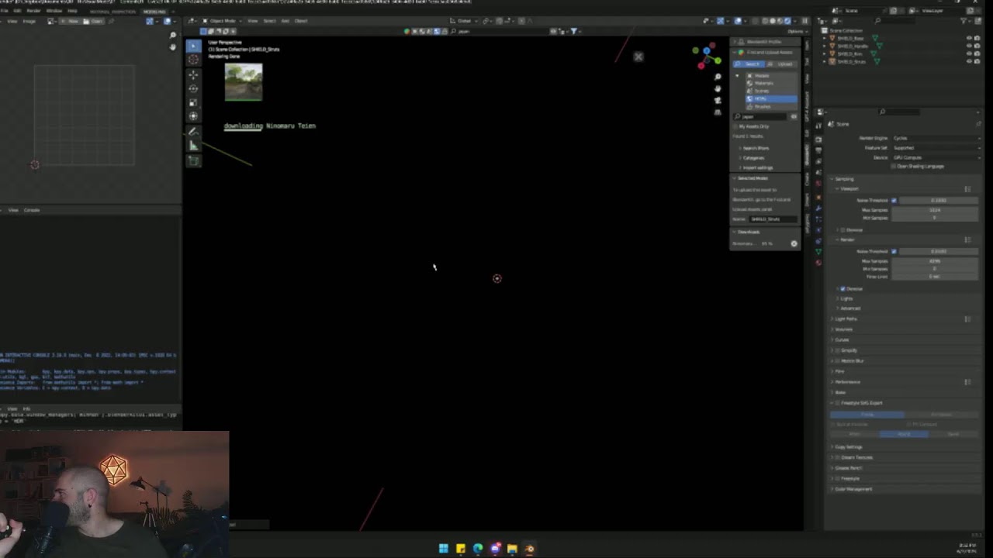
Task: Select Brushes asset type in BlenderKit
Action: pos(771,106)
